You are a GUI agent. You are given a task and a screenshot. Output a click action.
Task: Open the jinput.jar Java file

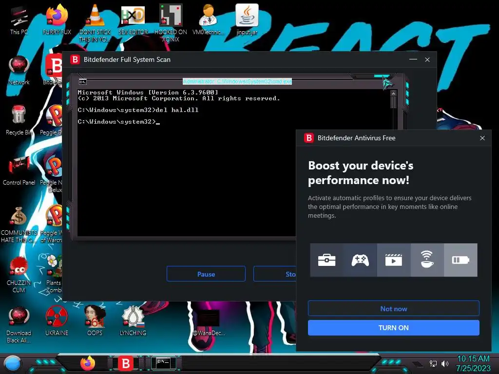247,20
